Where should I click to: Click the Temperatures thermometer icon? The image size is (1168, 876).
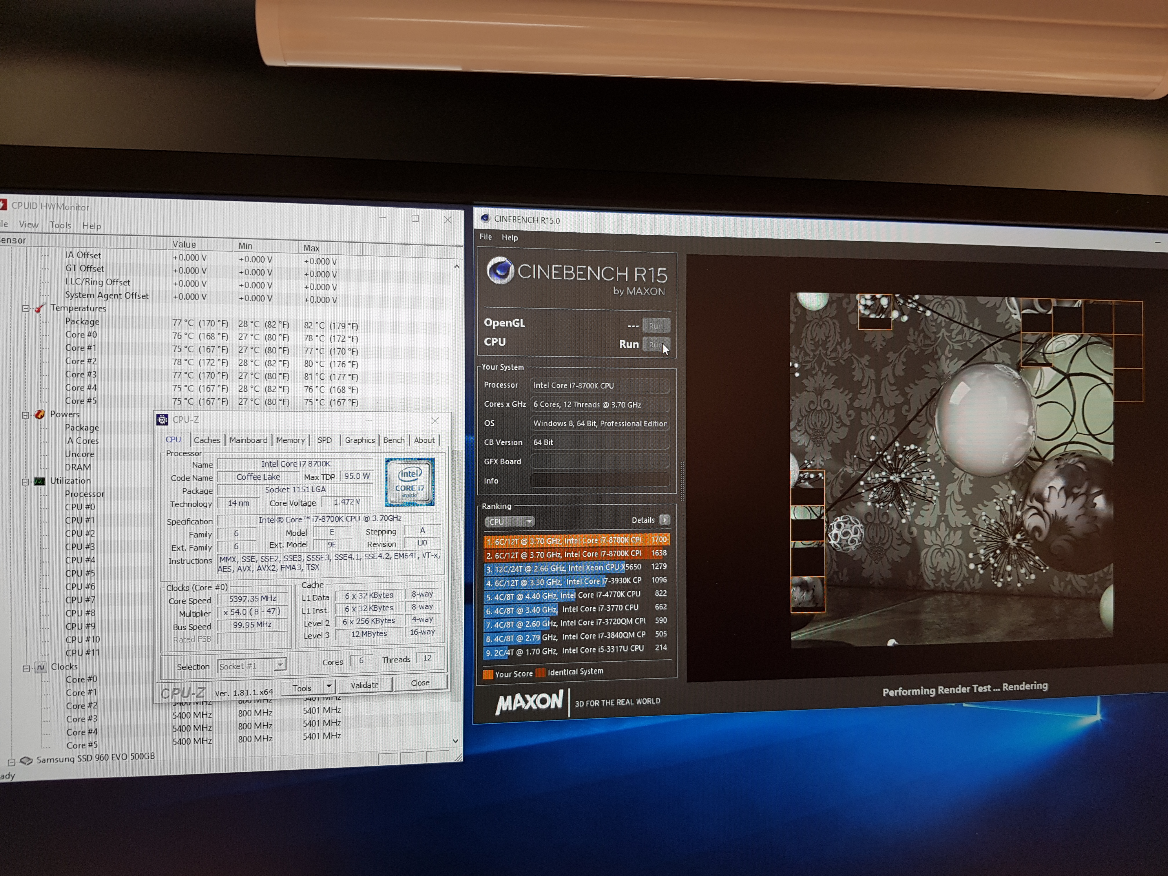(x=40, y=308)
